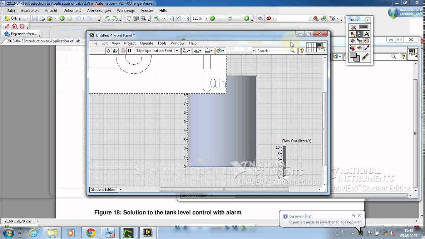The height and width of the screenshot is (239, 425).
Task: Click the Eigenschaften button
Action: pyautogui.click(x=21, y=34)
